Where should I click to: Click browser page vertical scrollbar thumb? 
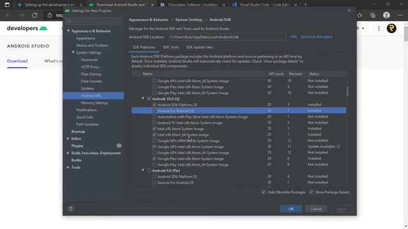click(405, 34)
